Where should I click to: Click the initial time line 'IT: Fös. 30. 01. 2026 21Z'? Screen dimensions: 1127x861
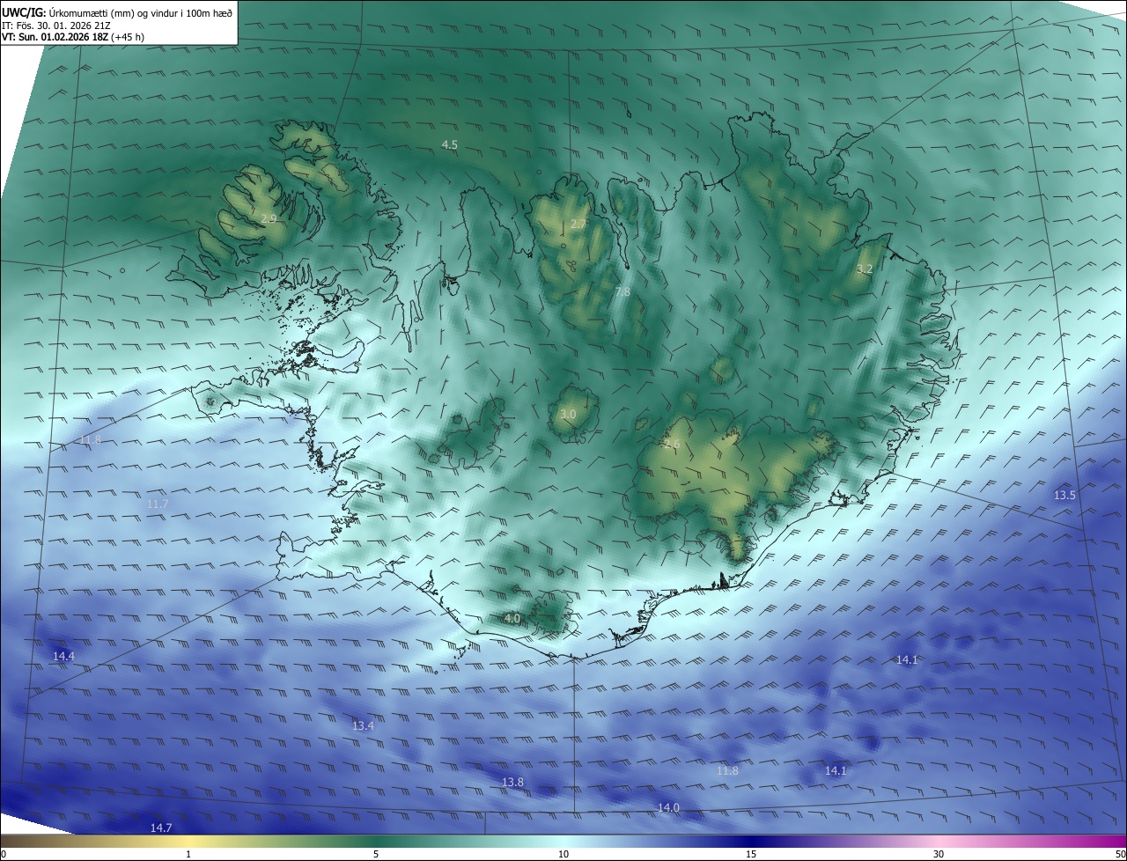[56, 26]
